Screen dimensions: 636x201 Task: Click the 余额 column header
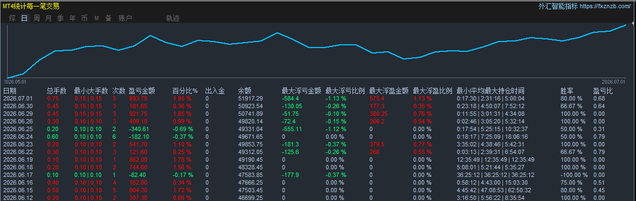tap(245, 91)
